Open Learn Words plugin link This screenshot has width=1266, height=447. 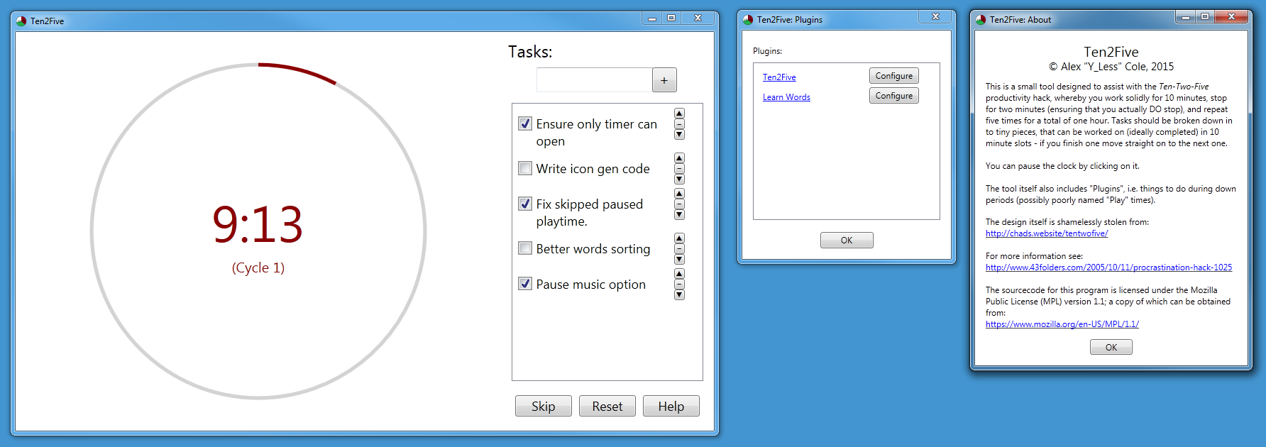pos(786,97)
